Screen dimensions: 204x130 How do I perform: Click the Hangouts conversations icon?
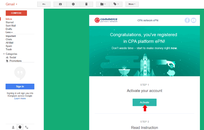pos(20,127)
